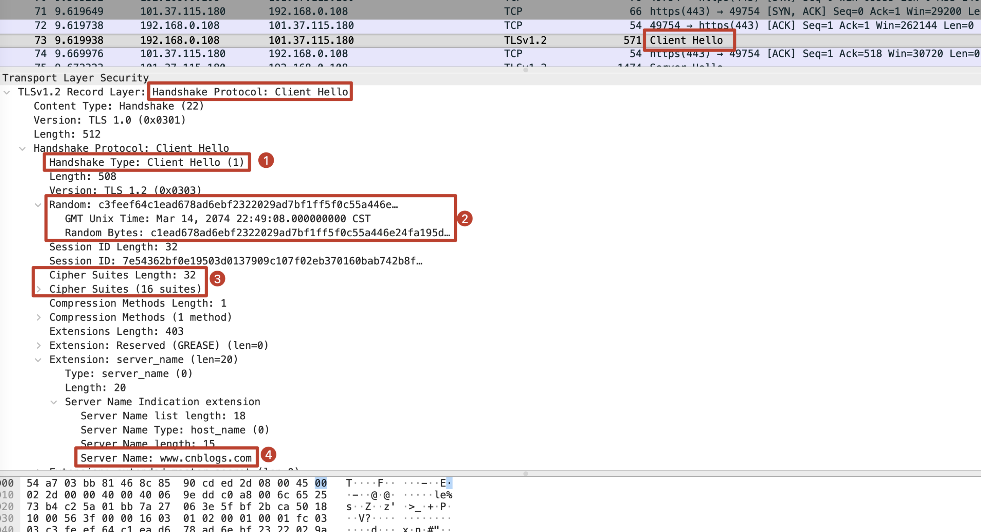The height and width of the screenshot is (532, 981).
Task: Click hex row beginning 73 b4 c2 5a
Action: tap(176, 507)
